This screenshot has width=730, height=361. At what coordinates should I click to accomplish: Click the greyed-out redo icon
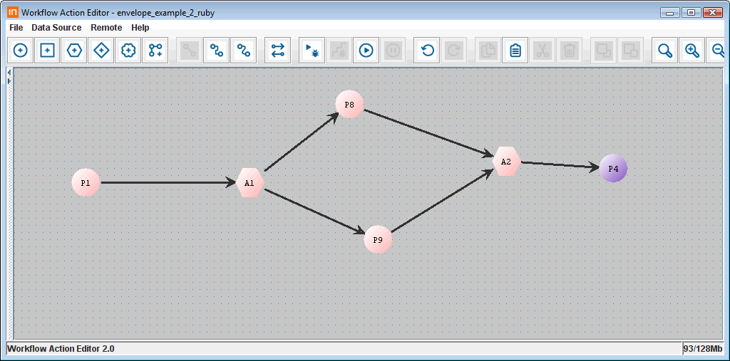[x=454, y=51]
